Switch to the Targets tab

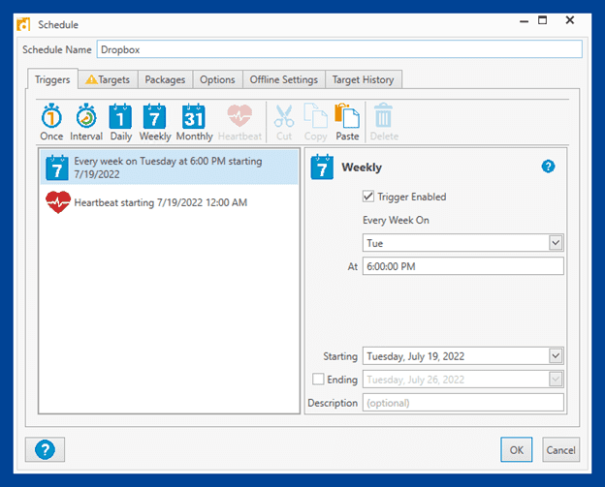tap(108, 79)
